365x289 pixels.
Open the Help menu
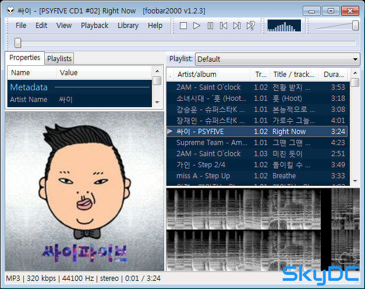pos(155,26)
